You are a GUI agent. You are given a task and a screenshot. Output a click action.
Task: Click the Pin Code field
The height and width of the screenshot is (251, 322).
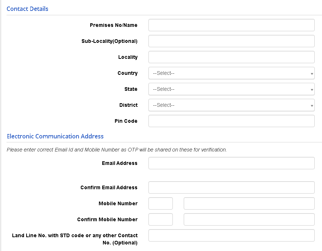(x=231, y=121)
